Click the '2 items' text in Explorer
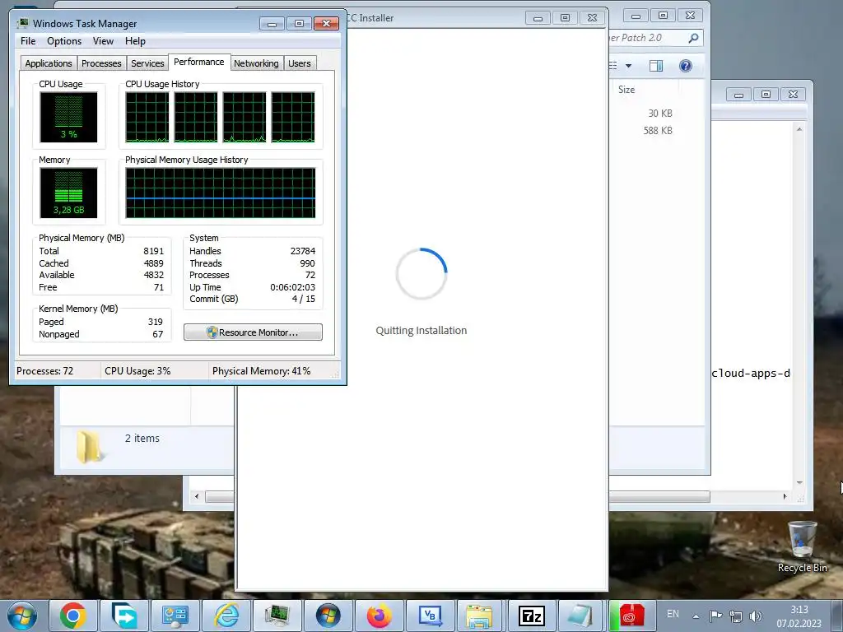 pos(142,439)
